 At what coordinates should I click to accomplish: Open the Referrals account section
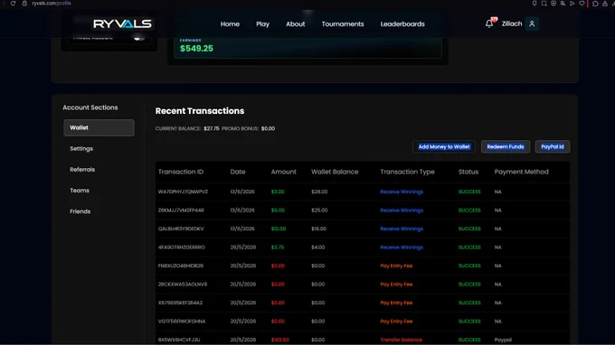pos(82,170)
